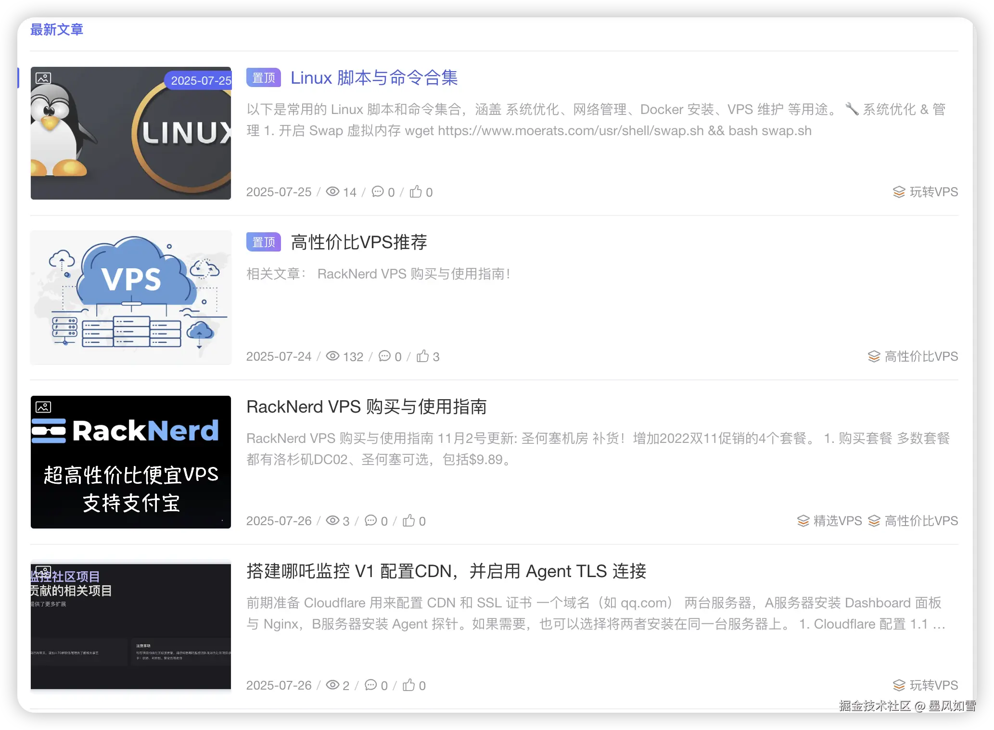Viewport: 994px width, 730px height.
Task: Click the 置顶 badge beside Linux 脚本
Action: point(264,78)
